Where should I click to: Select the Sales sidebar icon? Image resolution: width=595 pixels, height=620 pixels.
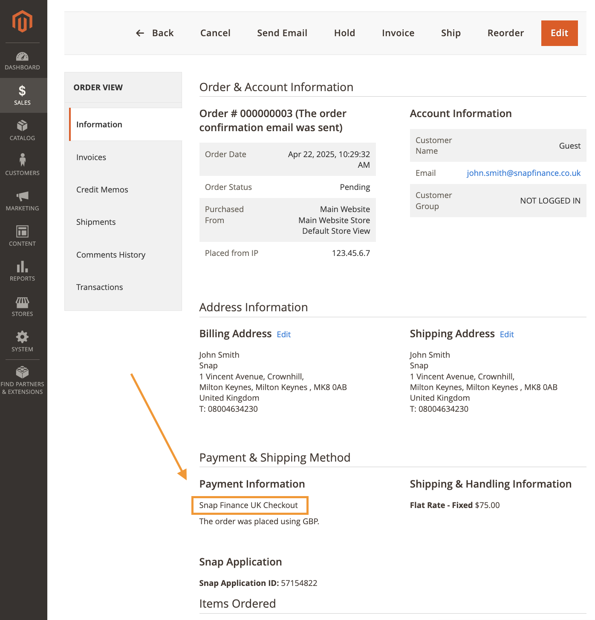[x=22, y=95]
